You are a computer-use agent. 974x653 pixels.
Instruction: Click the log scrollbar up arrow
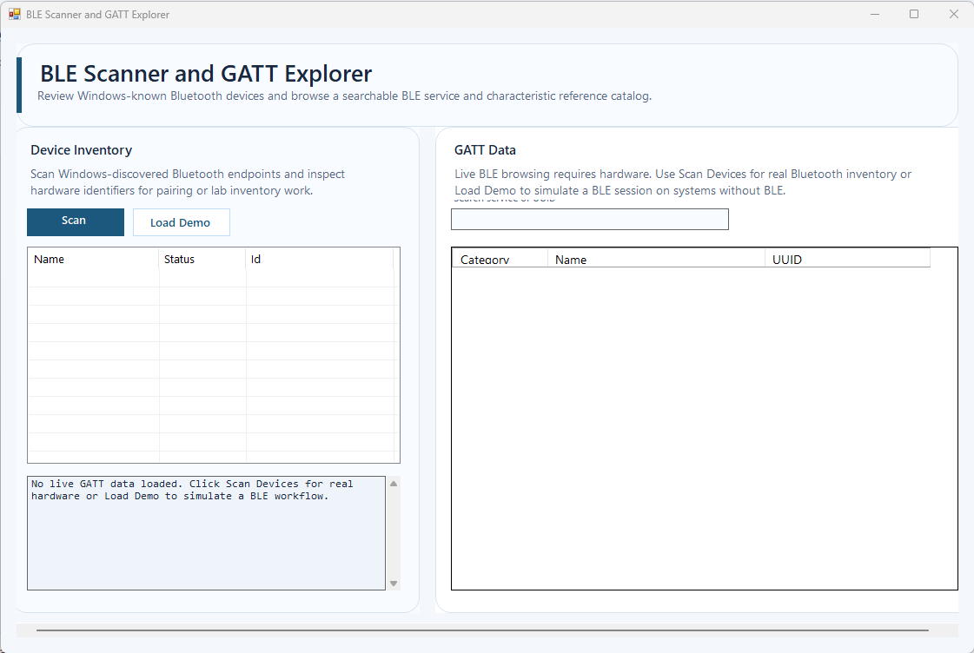tap(394, 483)
